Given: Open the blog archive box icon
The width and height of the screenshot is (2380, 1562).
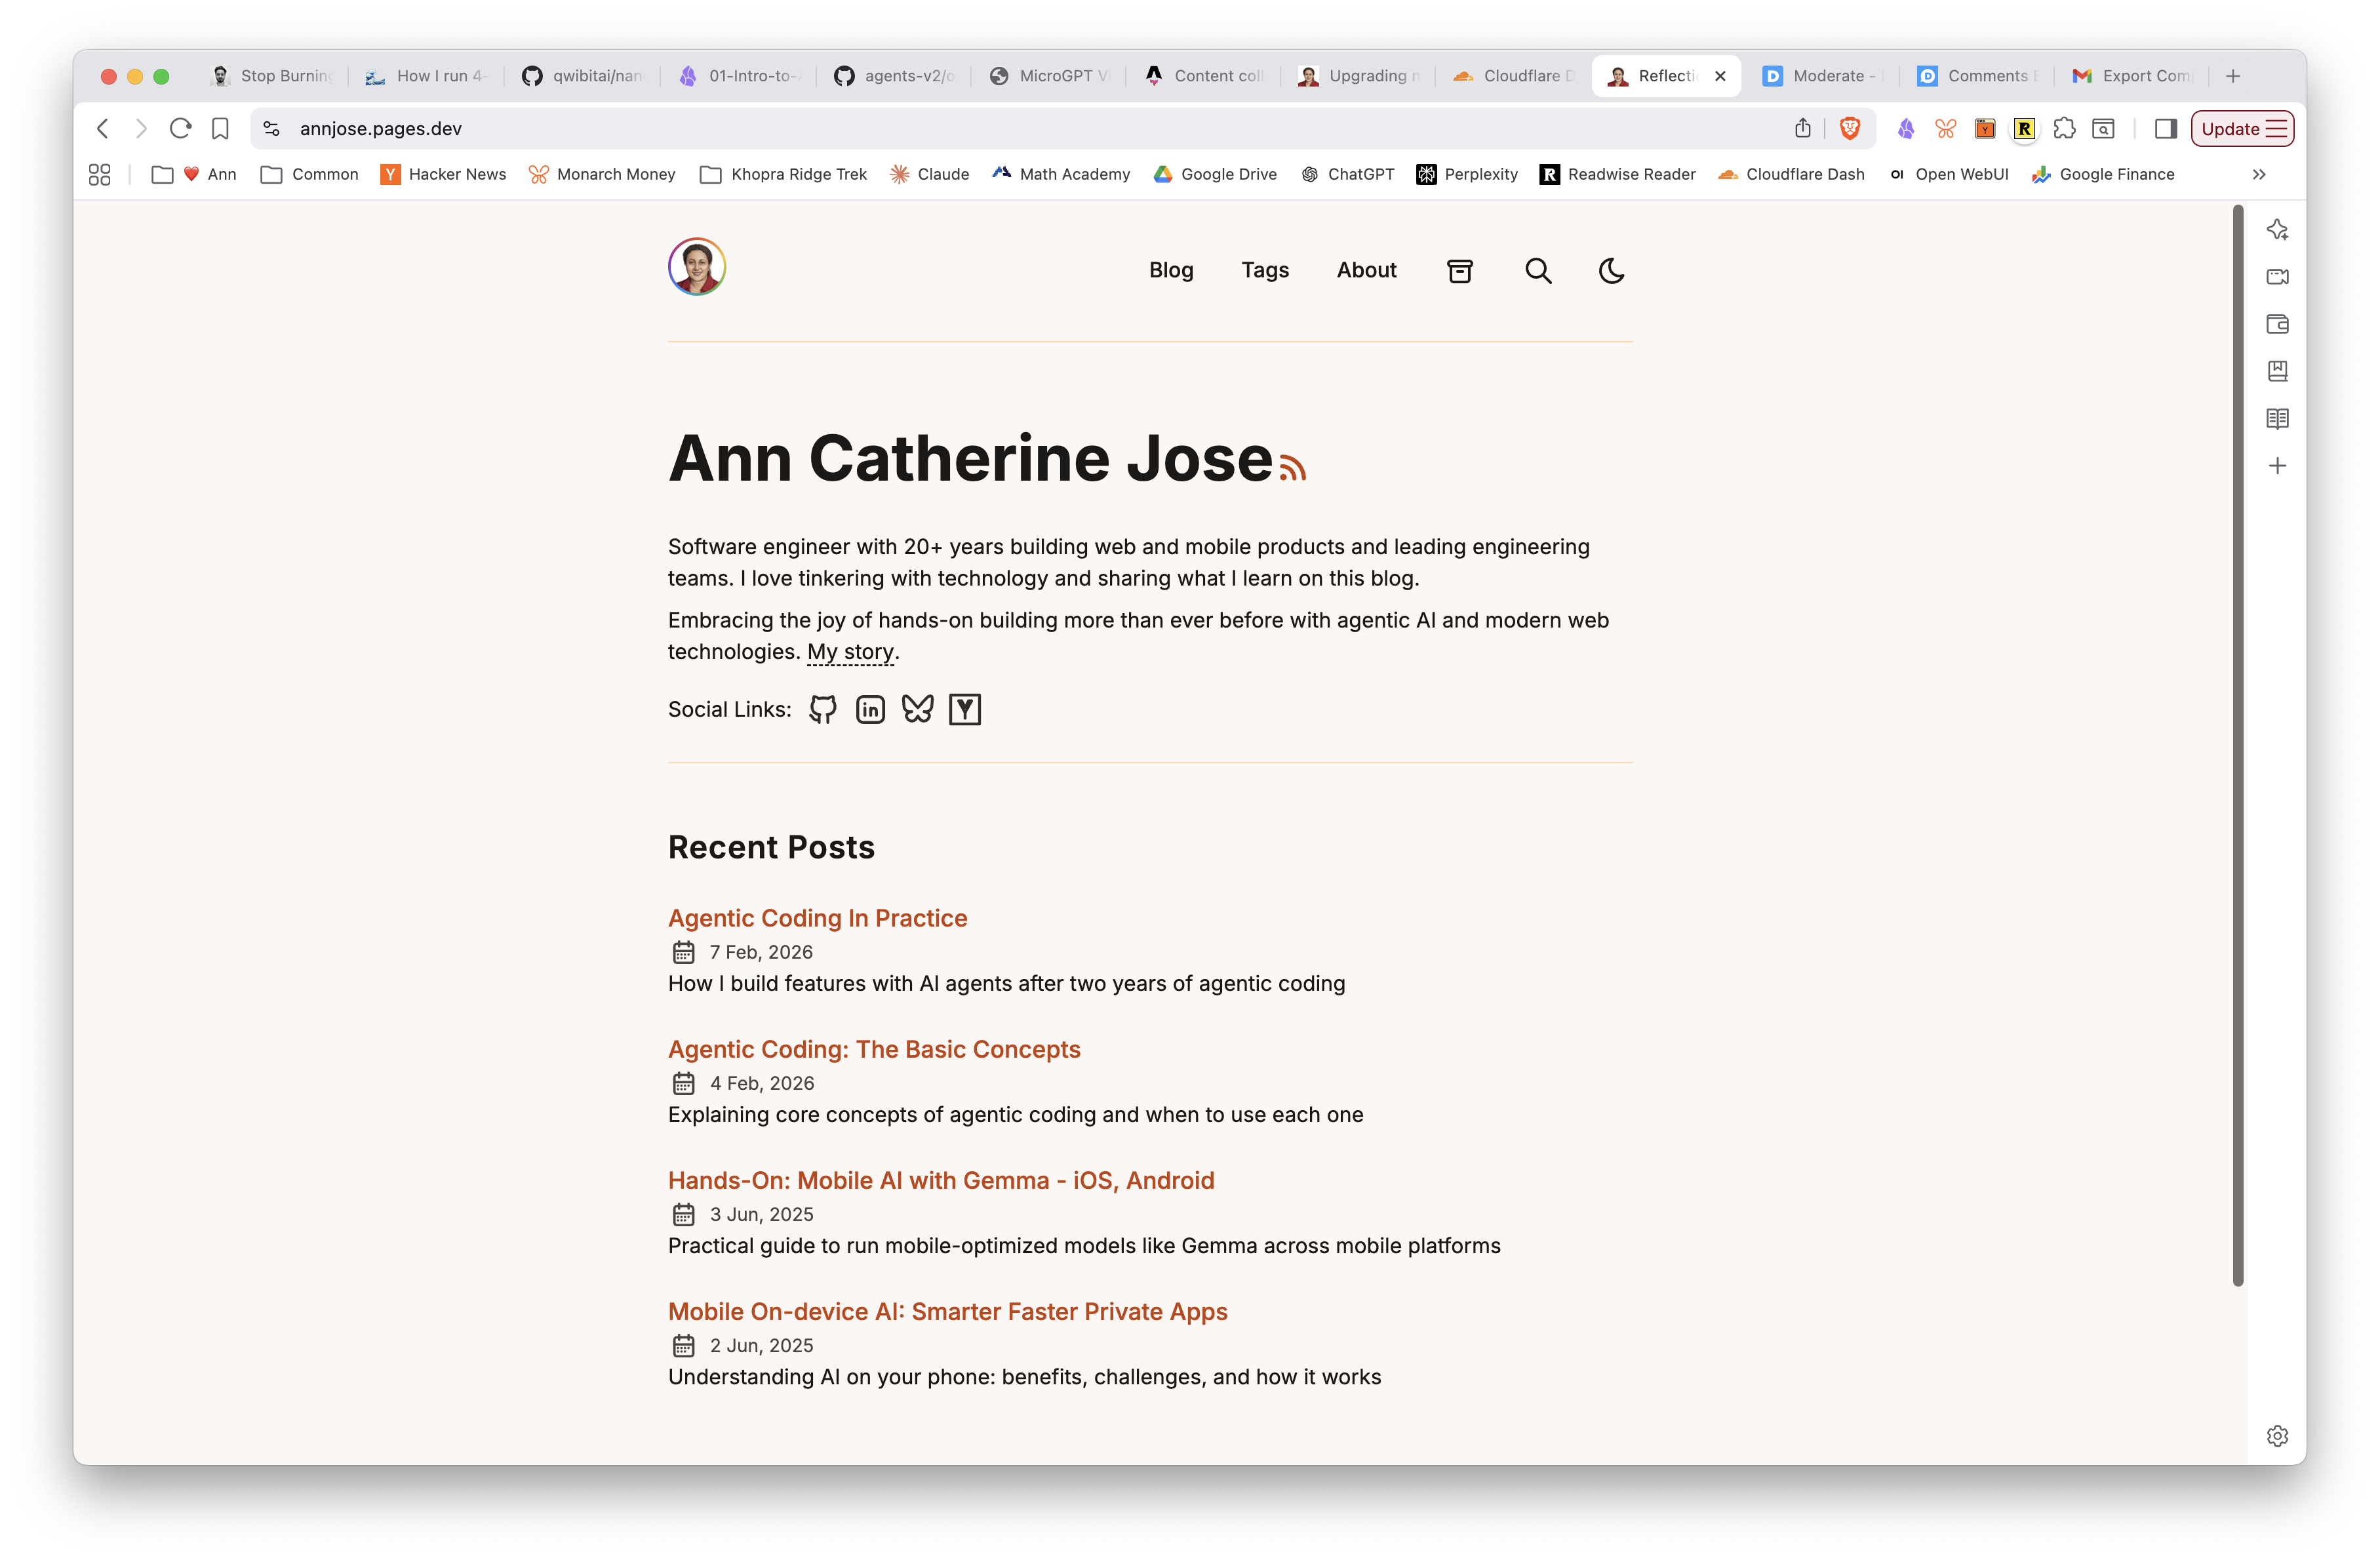Looking at the screenshot, I should coord(1459,271).
